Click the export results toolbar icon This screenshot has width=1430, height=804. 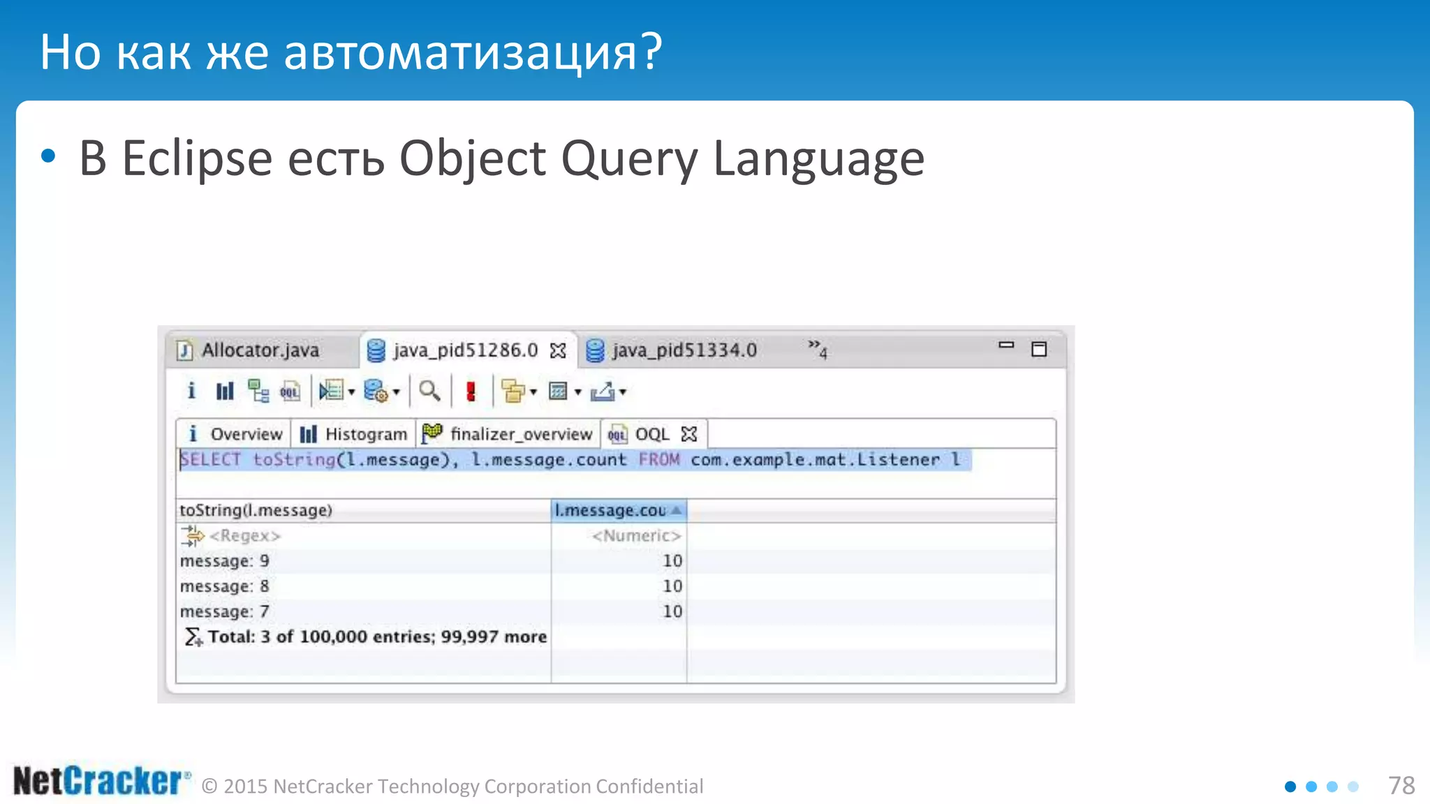pyautogui.click(x=603, y=391)
